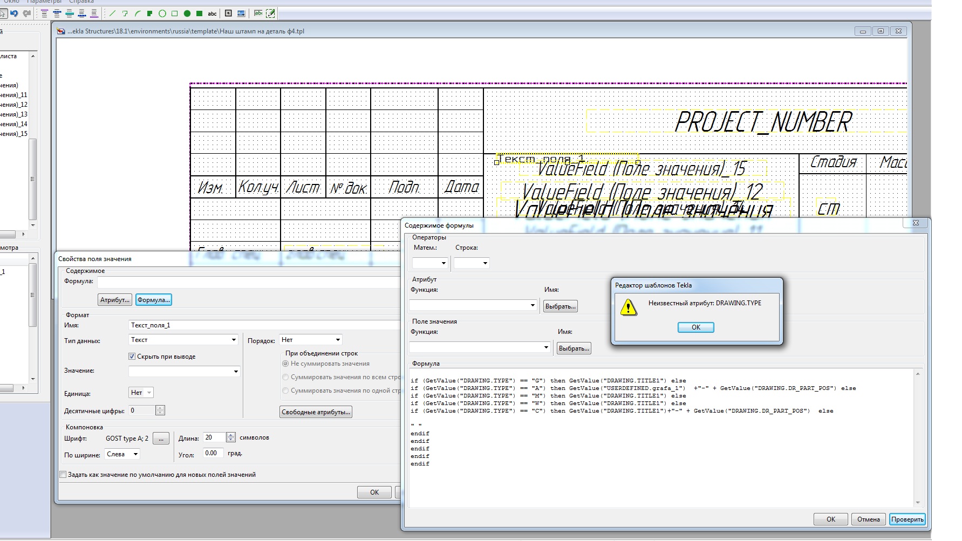962x541 pixels.
Task: Open the 'Параметры' menu
Action: click(44, 2)
